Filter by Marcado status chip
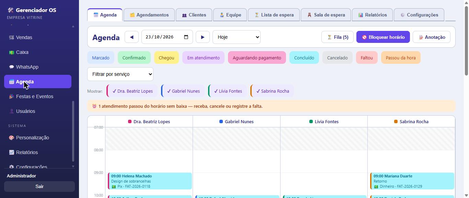This screenshot has height=198, width=469. 101,58
